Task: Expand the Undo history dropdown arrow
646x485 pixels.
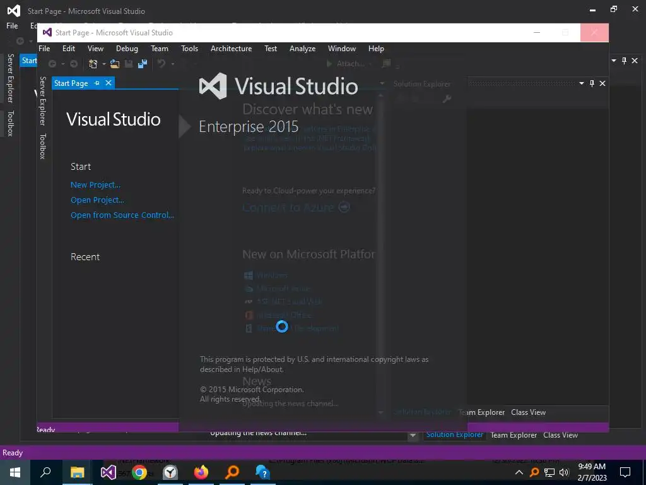Action: click(173, 64)
